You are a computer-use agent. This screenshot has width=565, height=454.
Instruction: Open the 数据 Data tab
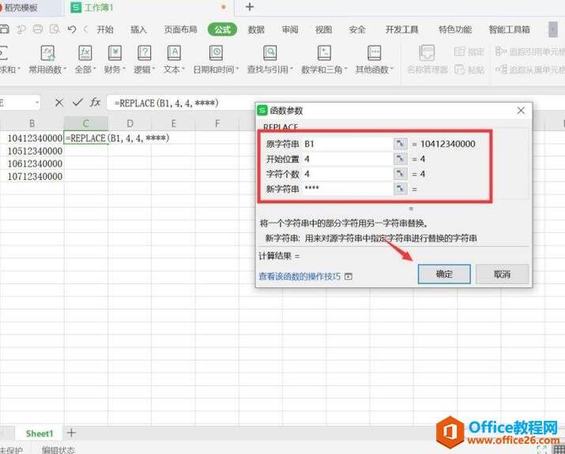point(256,29)
